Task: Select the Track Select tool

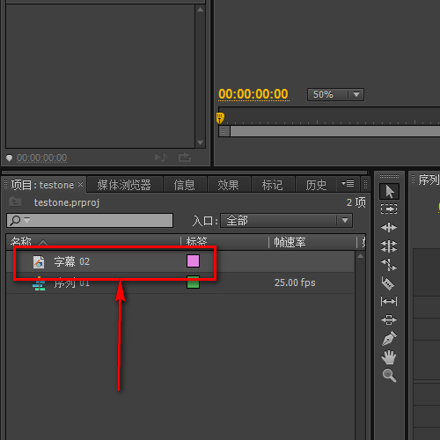Action: 389,209
